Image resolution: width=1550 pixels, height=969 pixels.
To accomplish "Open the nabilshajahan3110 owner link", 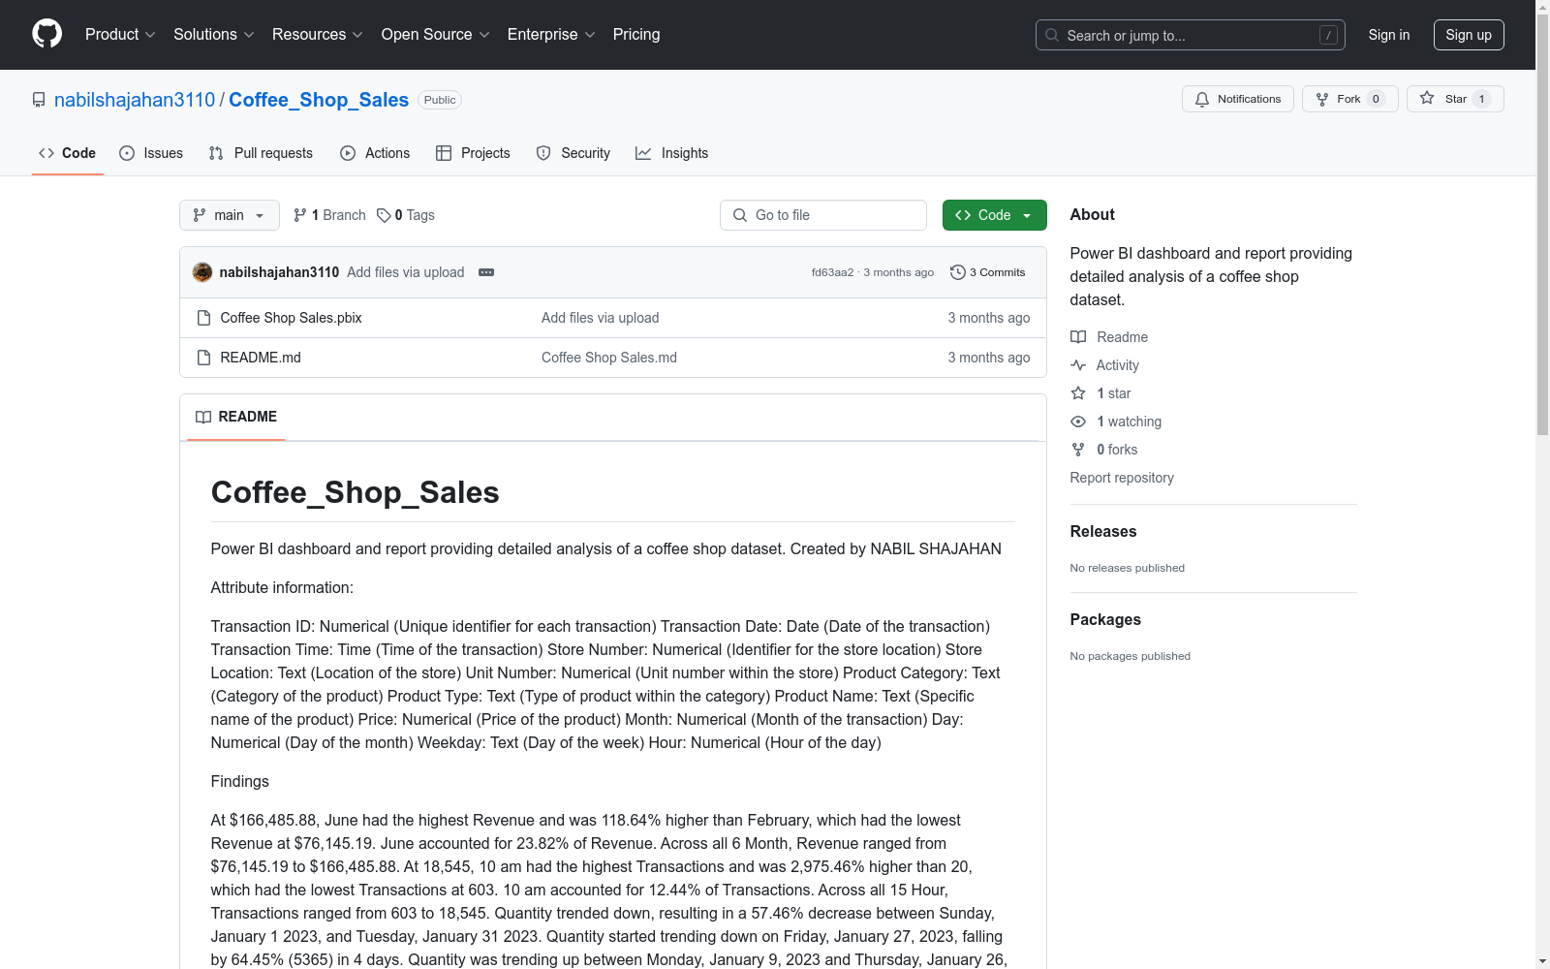I will (x=135, y=100).
